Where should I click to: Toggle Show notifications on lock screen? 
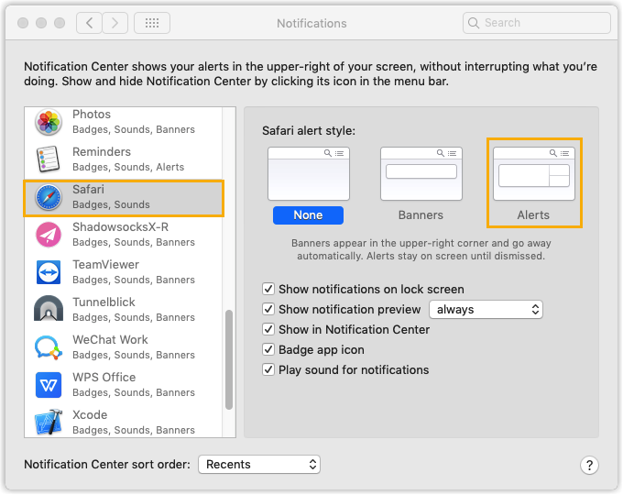pyautogui.click(x=268, y=289)
